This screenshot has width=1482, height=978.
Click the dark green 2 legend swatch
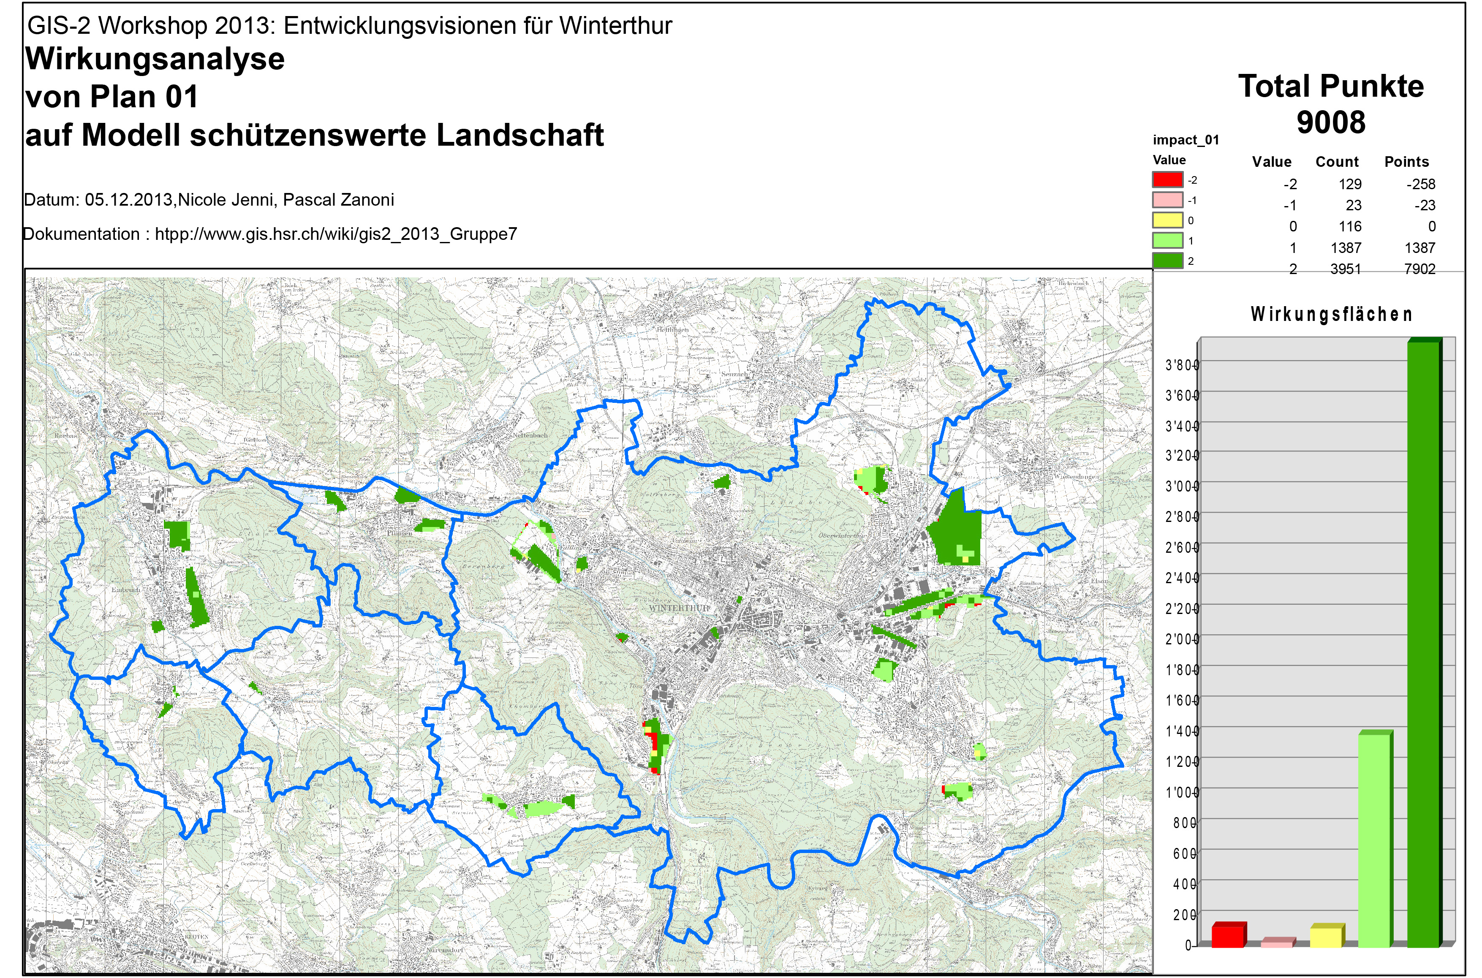(x=1167, y=261)
